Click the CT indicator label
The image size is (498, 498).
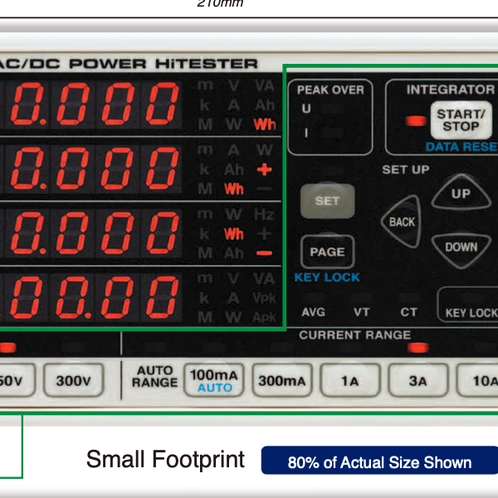pos(408,312)
